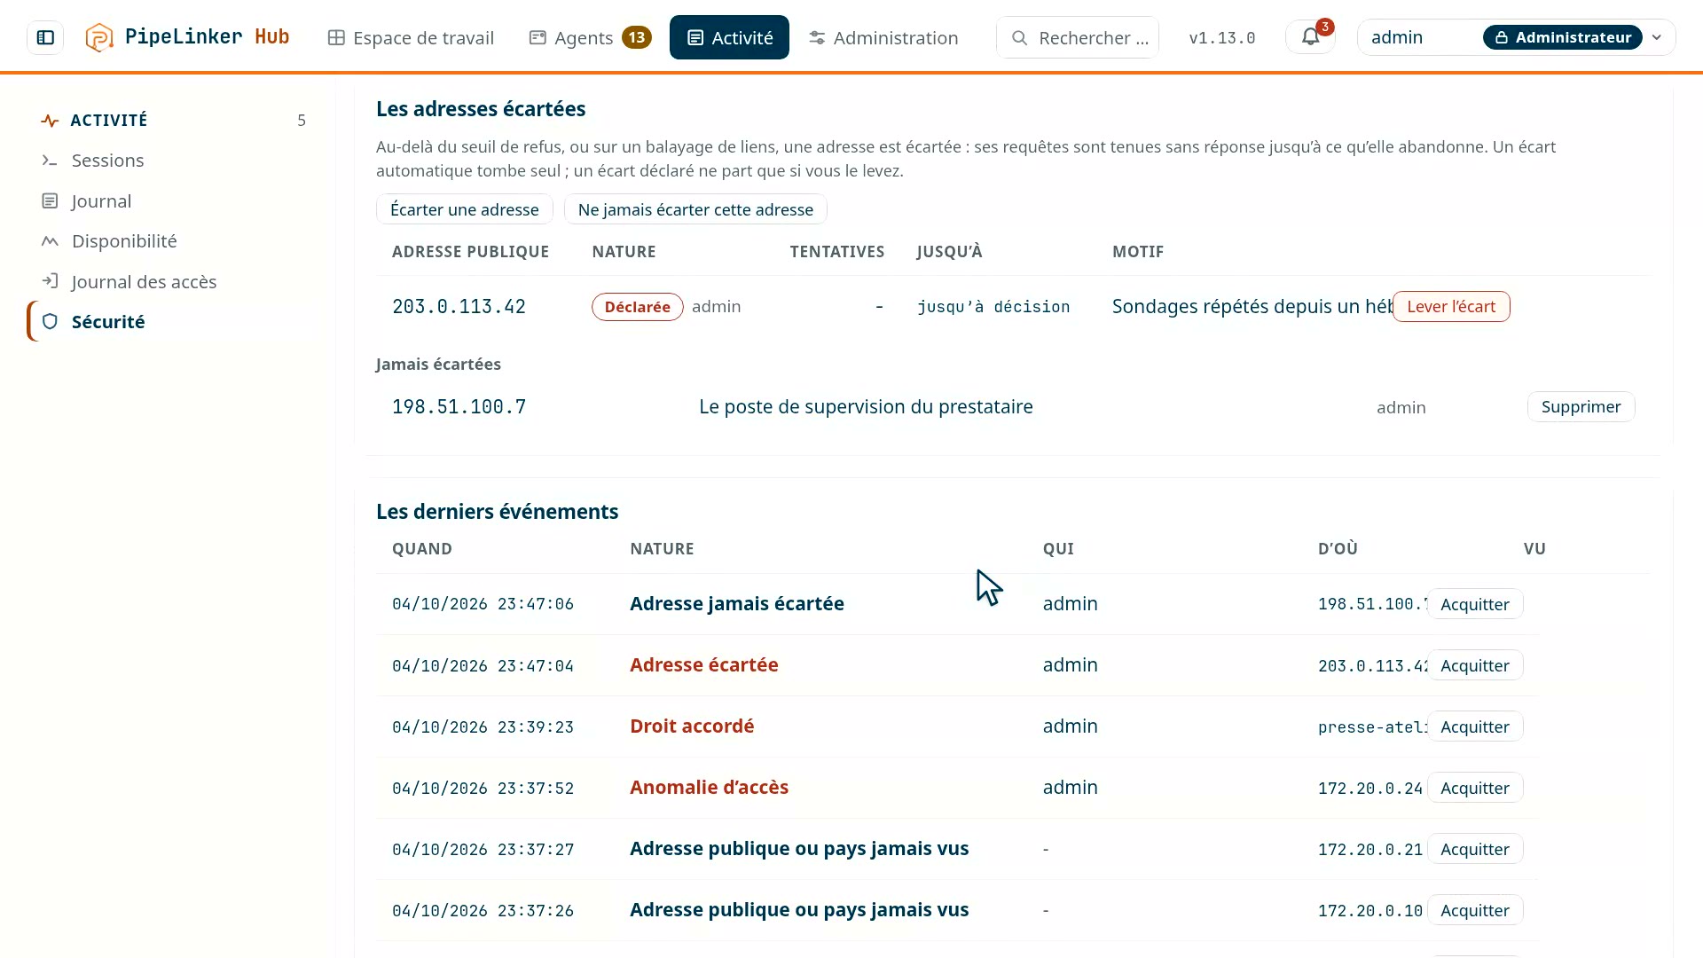Click the Disponibilité chart icon
Screen dimensions: 1703x958
50,241
